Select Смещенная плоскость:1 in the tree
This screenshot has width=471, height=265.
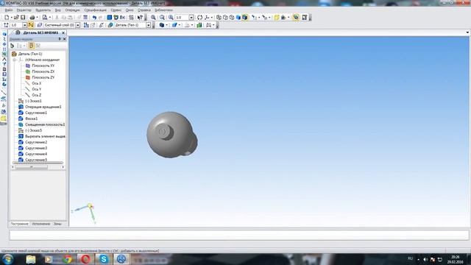click(x=45, y=124)
